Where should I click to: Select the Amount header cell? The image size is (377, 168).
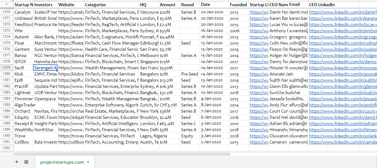point(169,5)
